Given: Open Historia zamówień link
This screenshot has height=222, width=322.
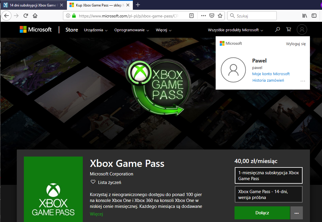Looking at the screenshot, I should [x=268, y=80].
